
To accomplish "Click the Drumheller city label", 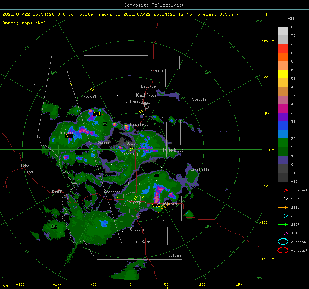I will point(201,169).
